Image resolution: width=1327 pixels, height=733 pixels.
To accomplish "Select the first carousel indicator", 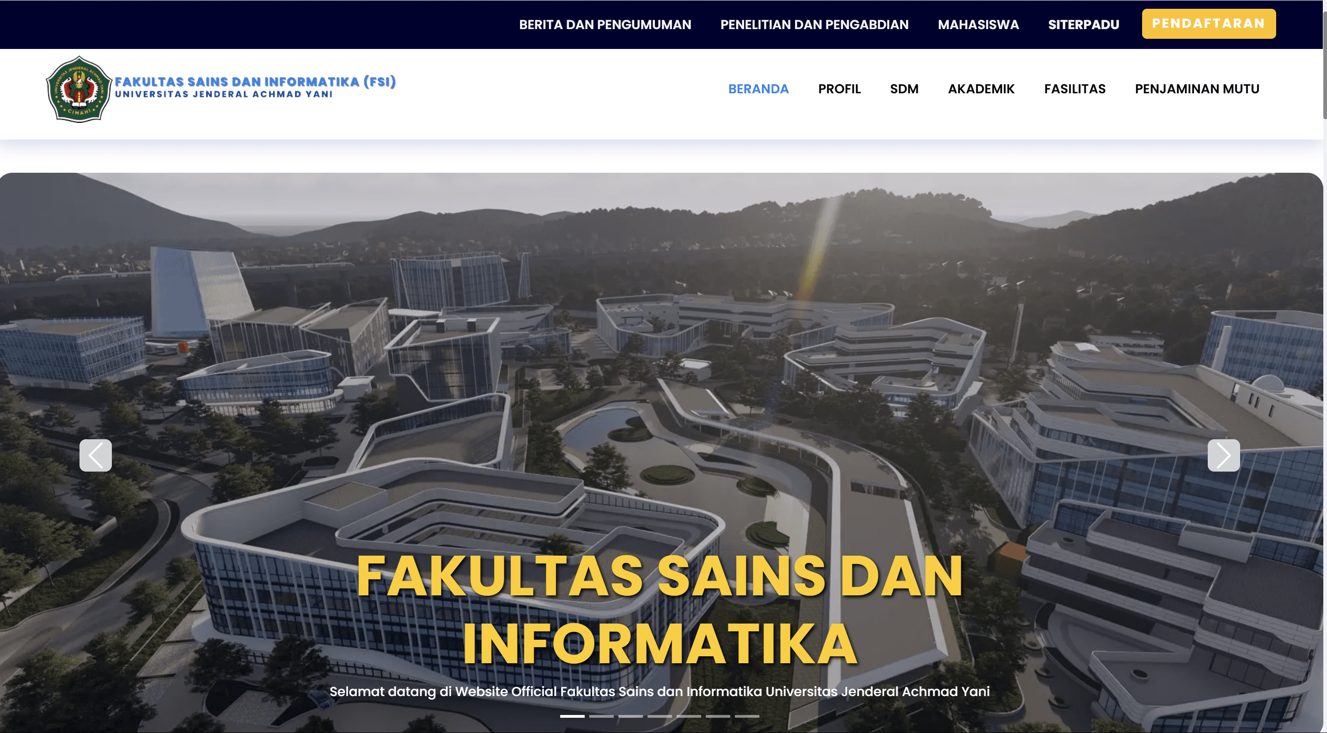I will (572, 716).
